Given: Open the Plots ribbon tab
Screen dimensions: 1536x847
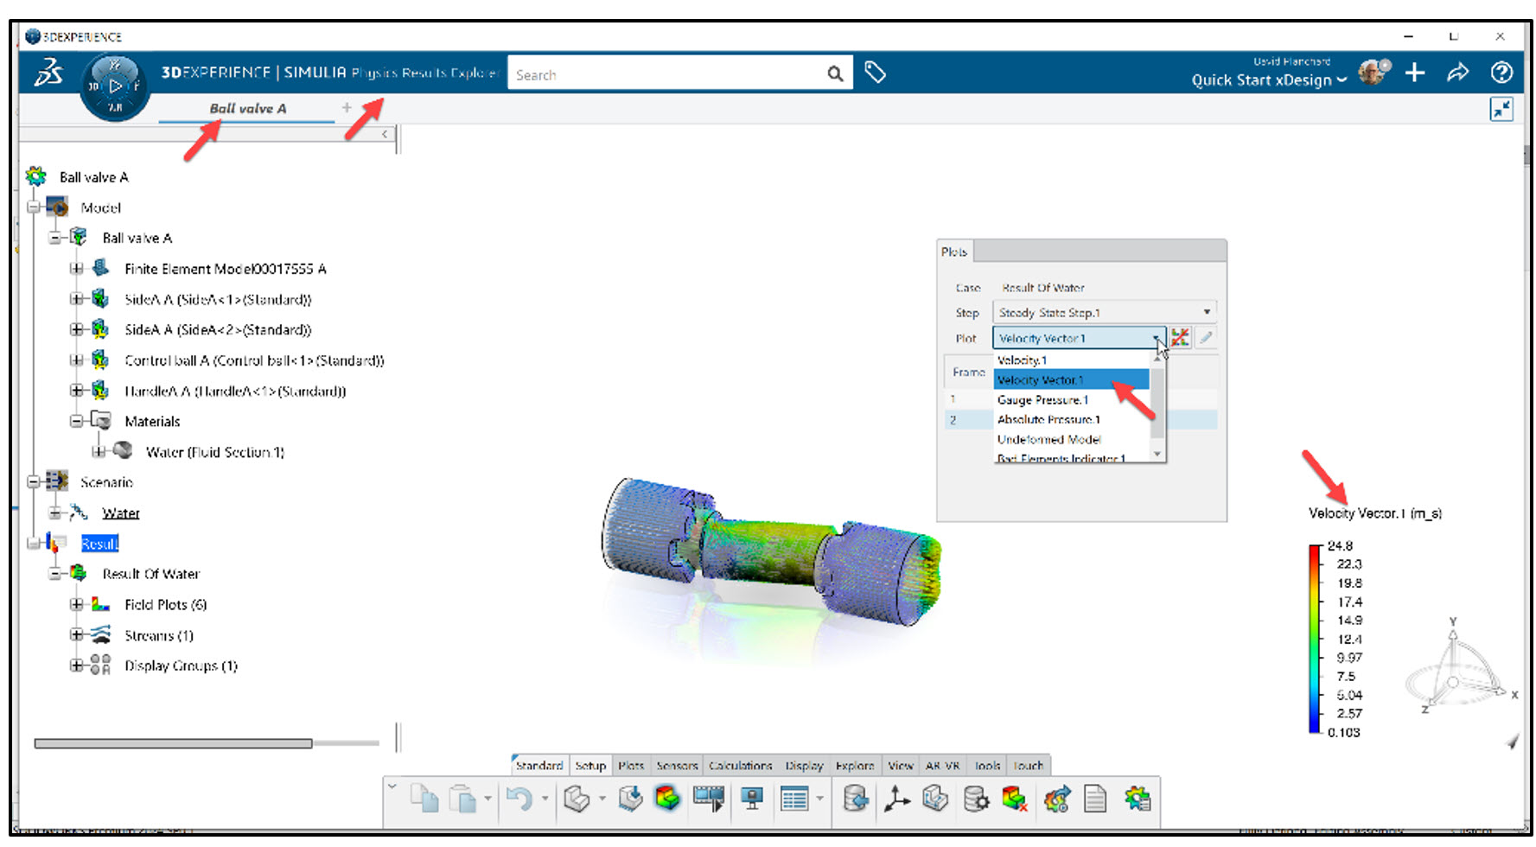Looking at the screenshot, I should tap(631, 766).
